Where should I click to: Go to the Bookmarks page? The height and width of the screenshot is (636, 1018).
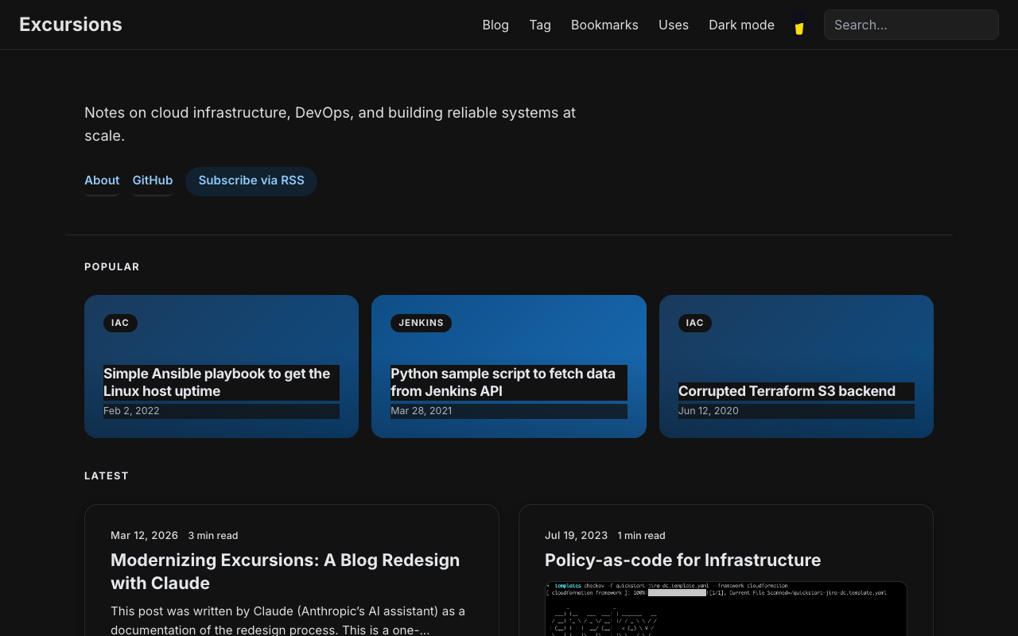(x=604, y=25)
